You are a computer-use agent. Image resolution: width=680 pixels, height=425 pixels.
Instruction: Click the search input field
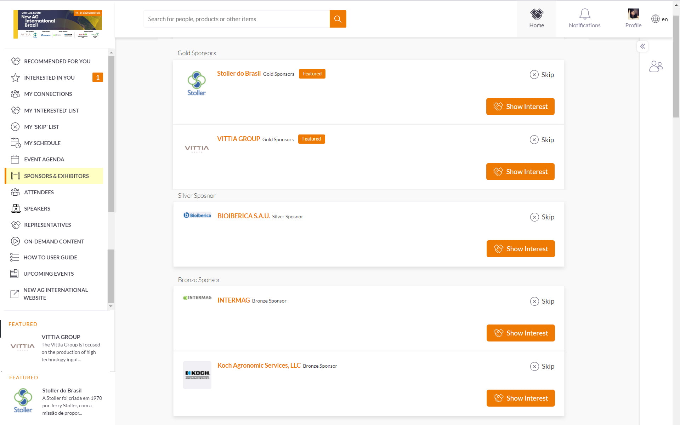[237, 19]
